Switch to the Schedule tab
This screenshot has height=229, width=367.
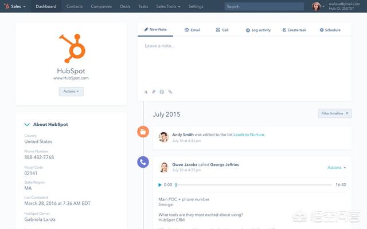click(x=330, y=30)
